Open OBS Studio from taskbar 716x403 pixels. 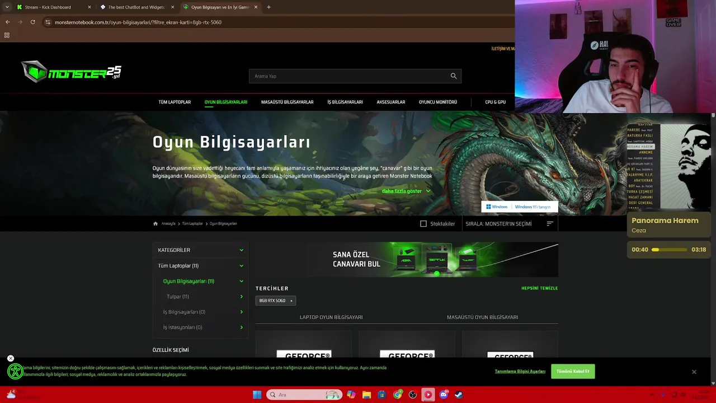(413, 395)
